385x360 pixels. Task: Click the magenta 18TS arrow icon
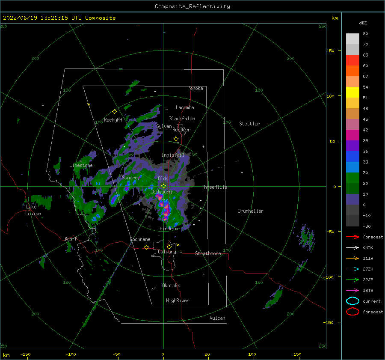click(x=352, y=291)
